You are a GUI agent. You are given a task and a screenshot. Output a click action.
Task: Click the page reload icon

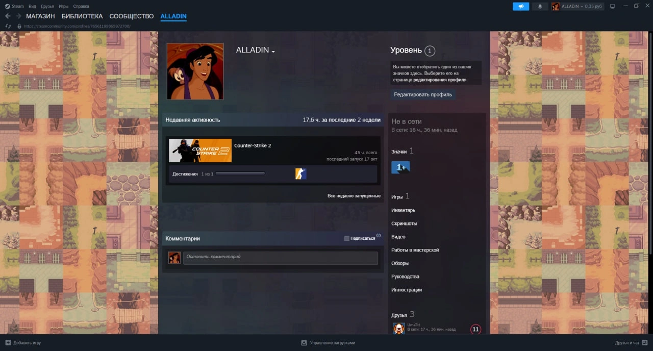8,26
